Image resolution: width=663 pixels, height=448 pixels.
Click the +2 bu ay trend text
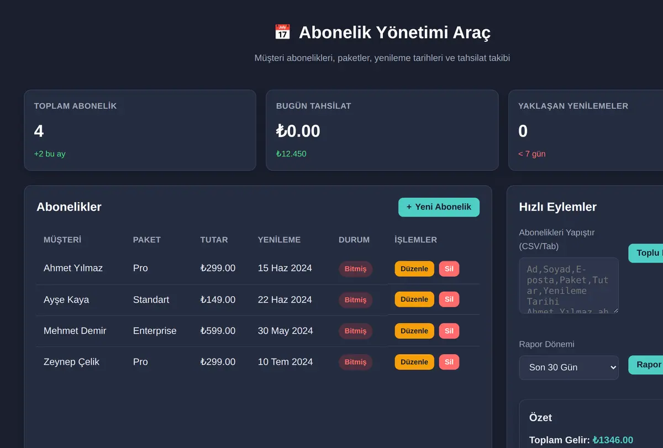click(50, 154)
